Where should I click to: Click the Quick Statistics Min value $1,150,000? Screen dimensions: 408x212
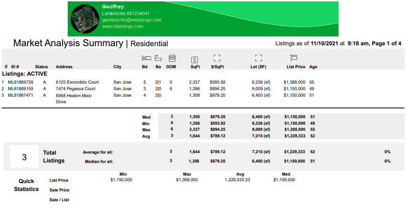click(121, 180)
